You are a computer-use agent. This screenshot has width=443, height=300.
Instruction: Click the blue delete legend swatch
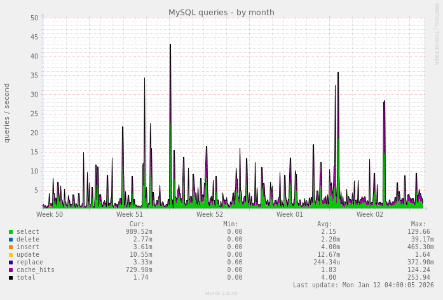click(11, 240)
